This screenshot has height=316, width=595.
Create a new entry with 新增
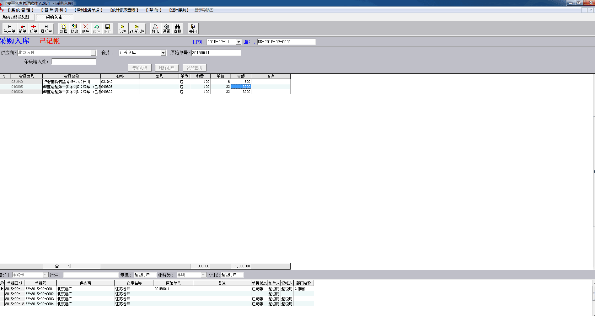[64, 29]
